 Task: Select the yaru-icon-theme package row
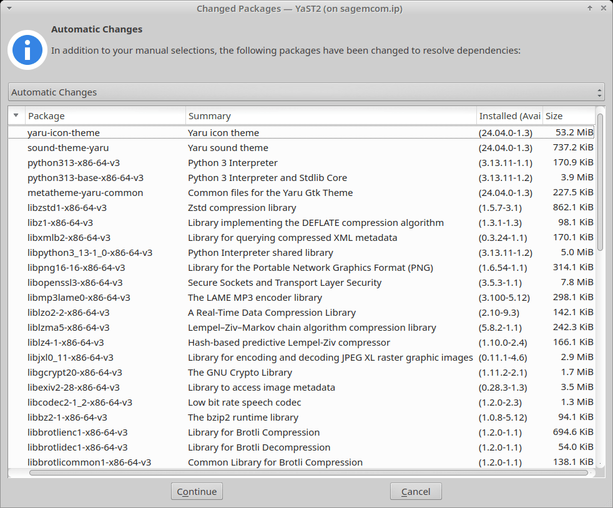[x=64, y=133]
